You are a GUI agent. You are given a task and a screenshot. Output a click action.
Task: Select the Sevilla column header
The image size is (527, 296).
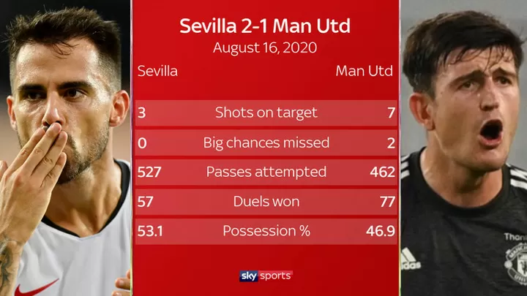pyautogui.click(x=157, y=72)
